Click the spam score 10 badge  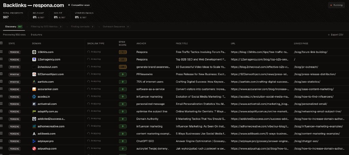[123, 59]
